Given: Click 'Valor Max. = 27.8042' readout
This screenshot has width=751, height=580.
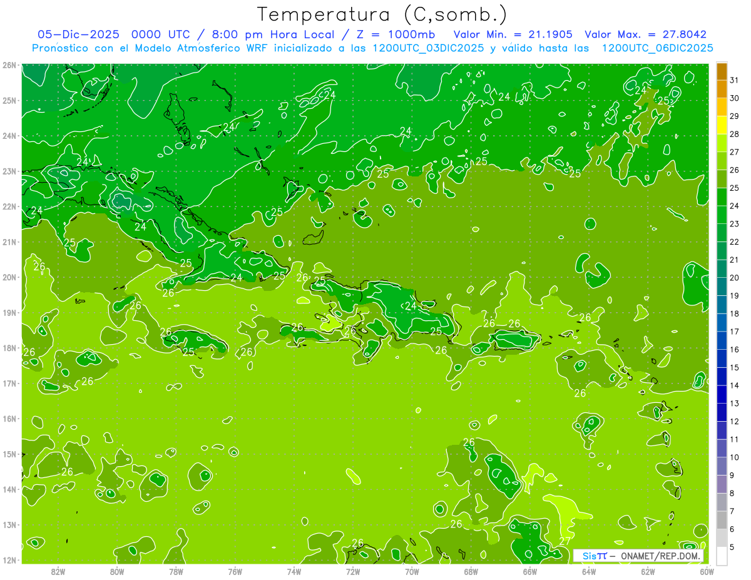Looking at the screenshot, I should coord(645,34).
